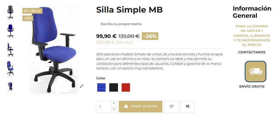Expand the chair image to fullscreen
Viewport: 274px width, 115px height.
click(x=82, y=86)
